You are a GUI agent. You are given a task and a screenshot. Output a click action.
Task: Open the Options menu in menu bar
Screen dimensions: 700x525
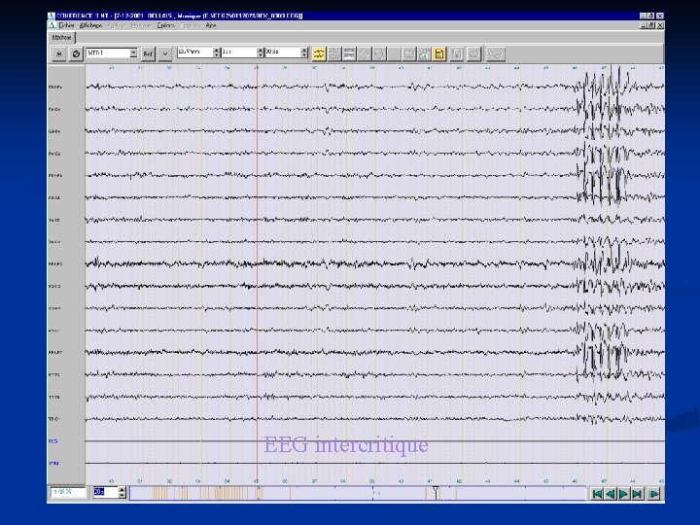click(165, 25)
